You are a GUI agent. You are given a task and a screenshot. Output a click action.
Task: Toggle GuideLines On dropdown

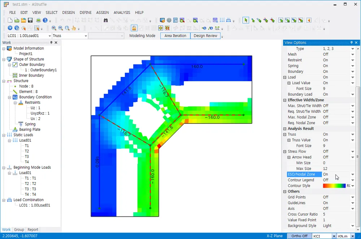coord(352,203)
